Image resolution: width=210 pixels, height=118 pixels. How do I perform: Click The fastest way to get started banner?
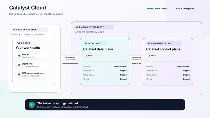[x=105, y=105]
